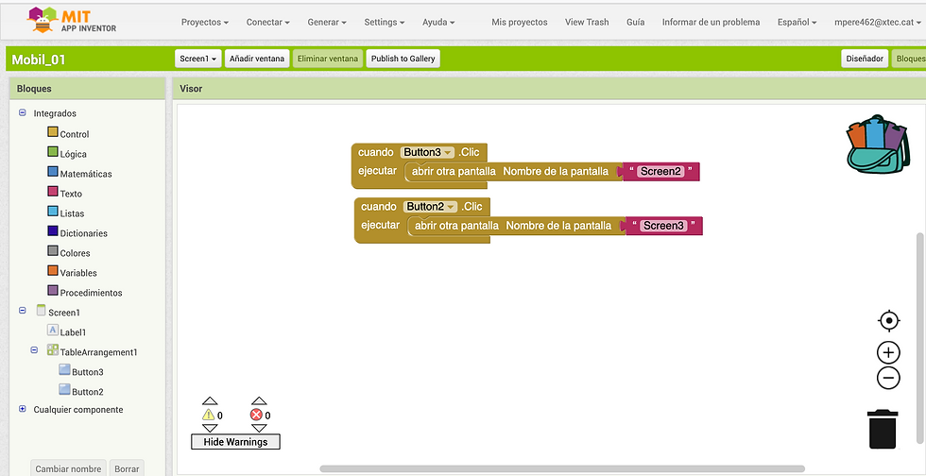Switch to the Diseñador view
The width and height of the screenshot is (926, 476).
(x=865, y=59)
